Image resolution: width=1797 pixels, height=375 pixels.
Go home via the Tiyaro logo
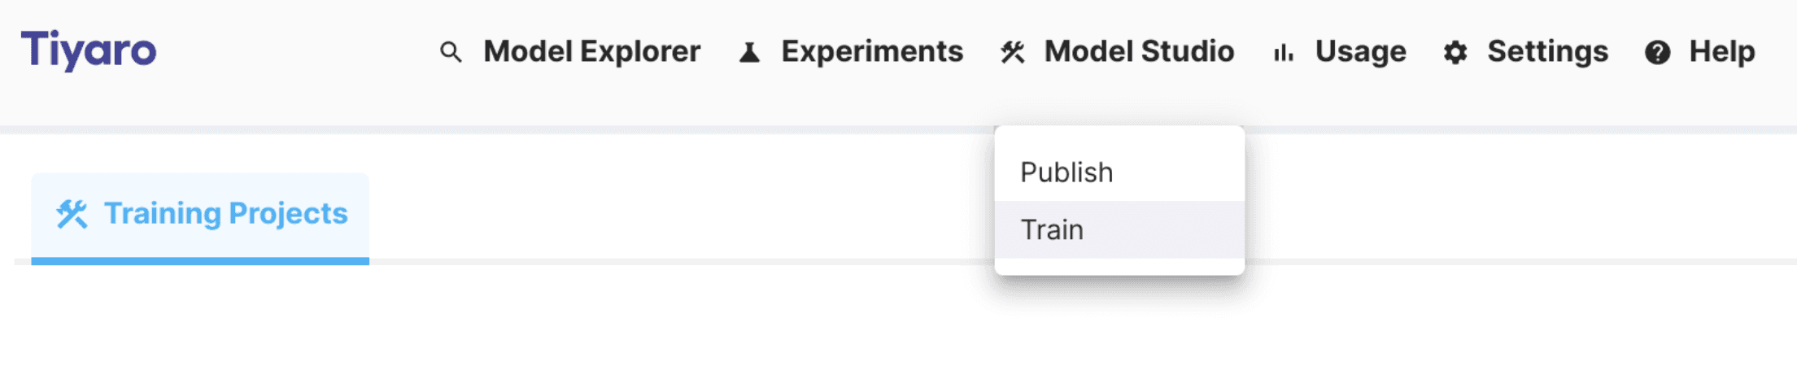[89, 50]
